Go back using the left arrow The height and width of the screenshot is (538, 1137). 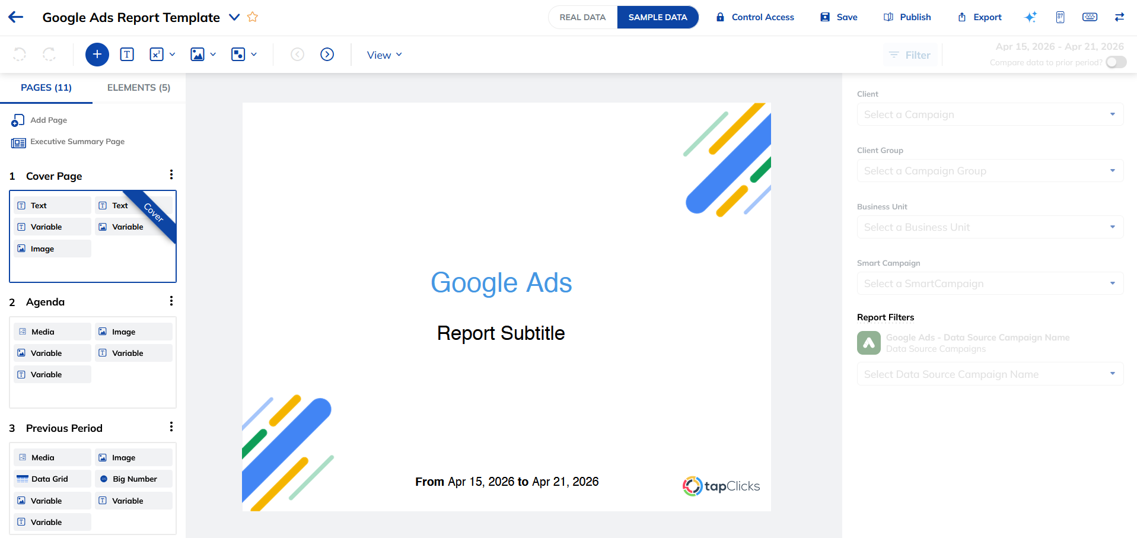[16, 17]
